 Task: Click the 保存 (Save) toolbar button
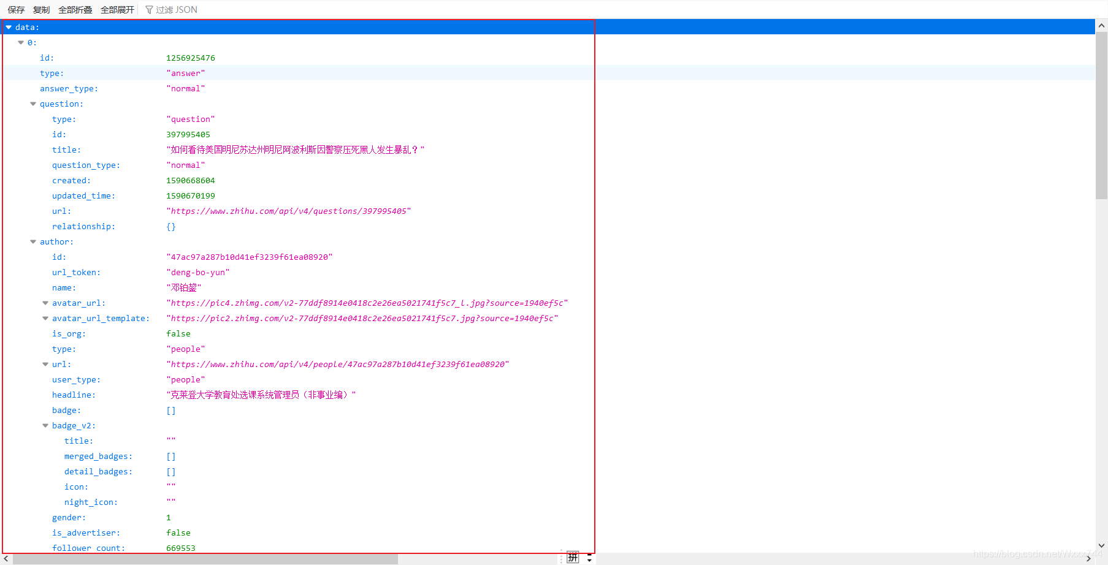pyautogui.click(x=16, y=10)
